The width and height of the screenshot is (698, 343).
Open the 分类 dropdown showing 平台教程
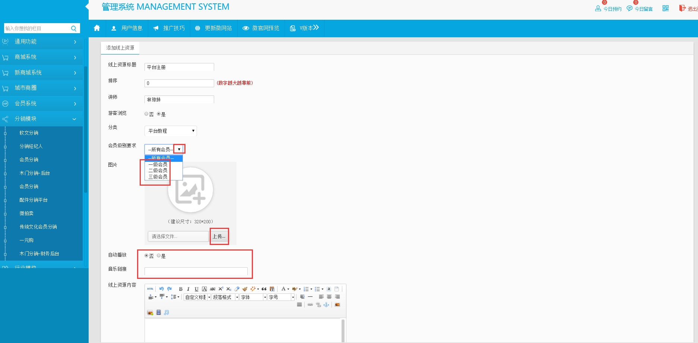pyautogui.click(x=171, y=131)
